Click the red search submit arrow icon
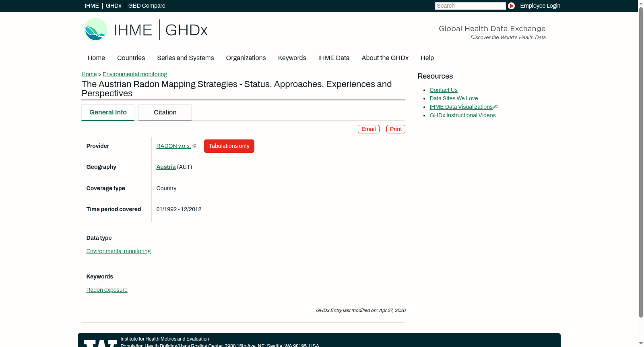The image size is (644, 347). point(511,6)
